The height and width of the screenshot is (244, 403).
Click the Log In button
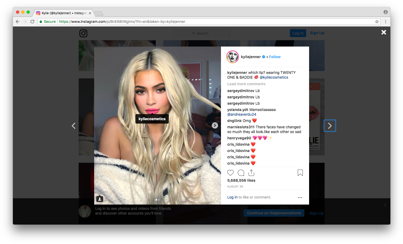click(x=298, y=33)
